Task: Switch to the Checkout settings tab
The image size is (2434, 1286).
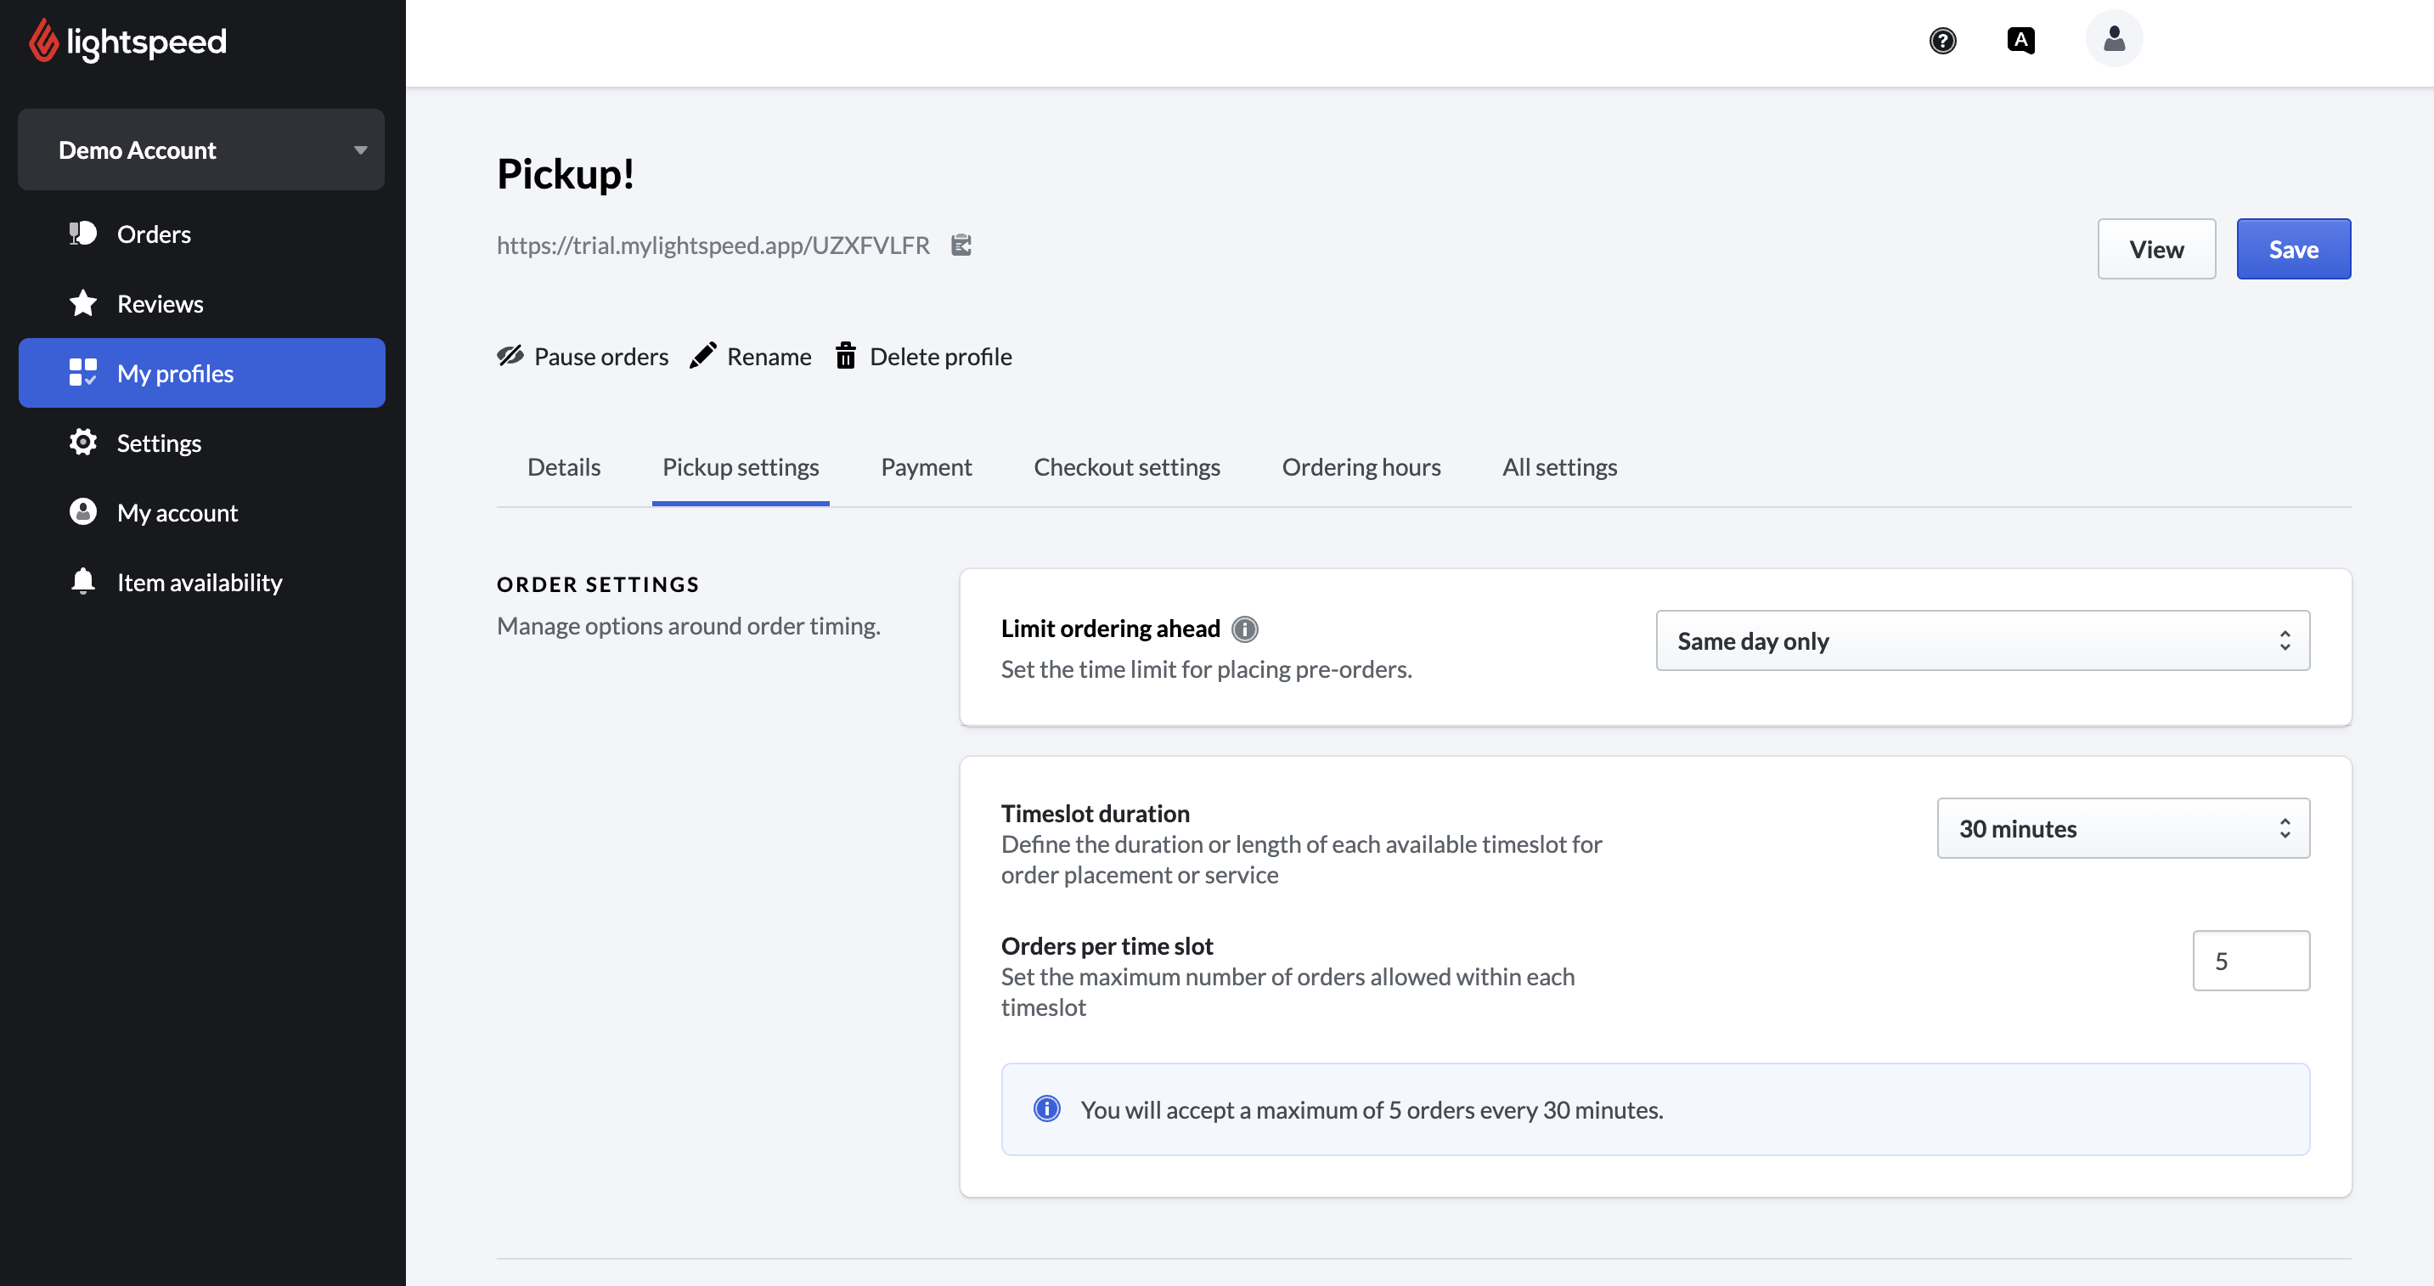Action: coord(1126,467)
